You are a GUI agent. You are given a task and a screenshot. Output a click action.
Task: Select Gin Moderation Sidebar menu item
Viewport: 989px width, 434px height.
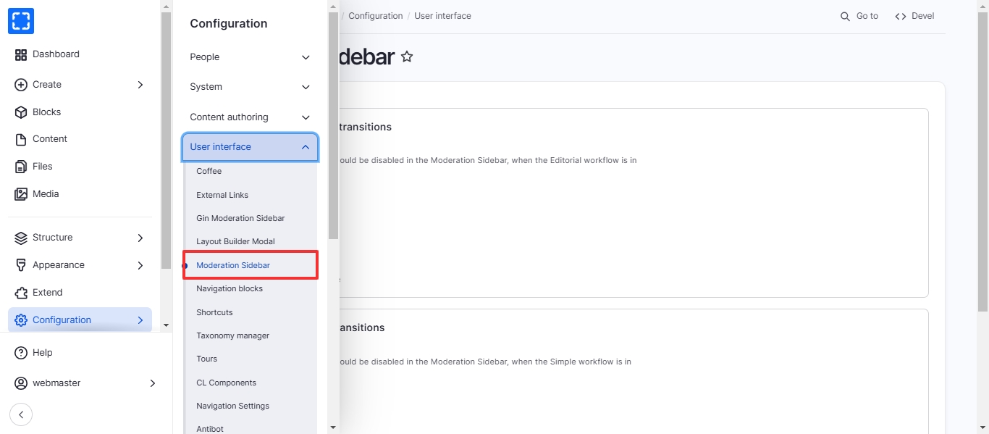[x=240, y=218]
